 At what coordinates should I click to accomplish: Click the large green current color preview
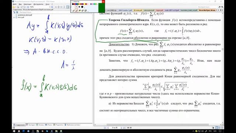(102, 8)
